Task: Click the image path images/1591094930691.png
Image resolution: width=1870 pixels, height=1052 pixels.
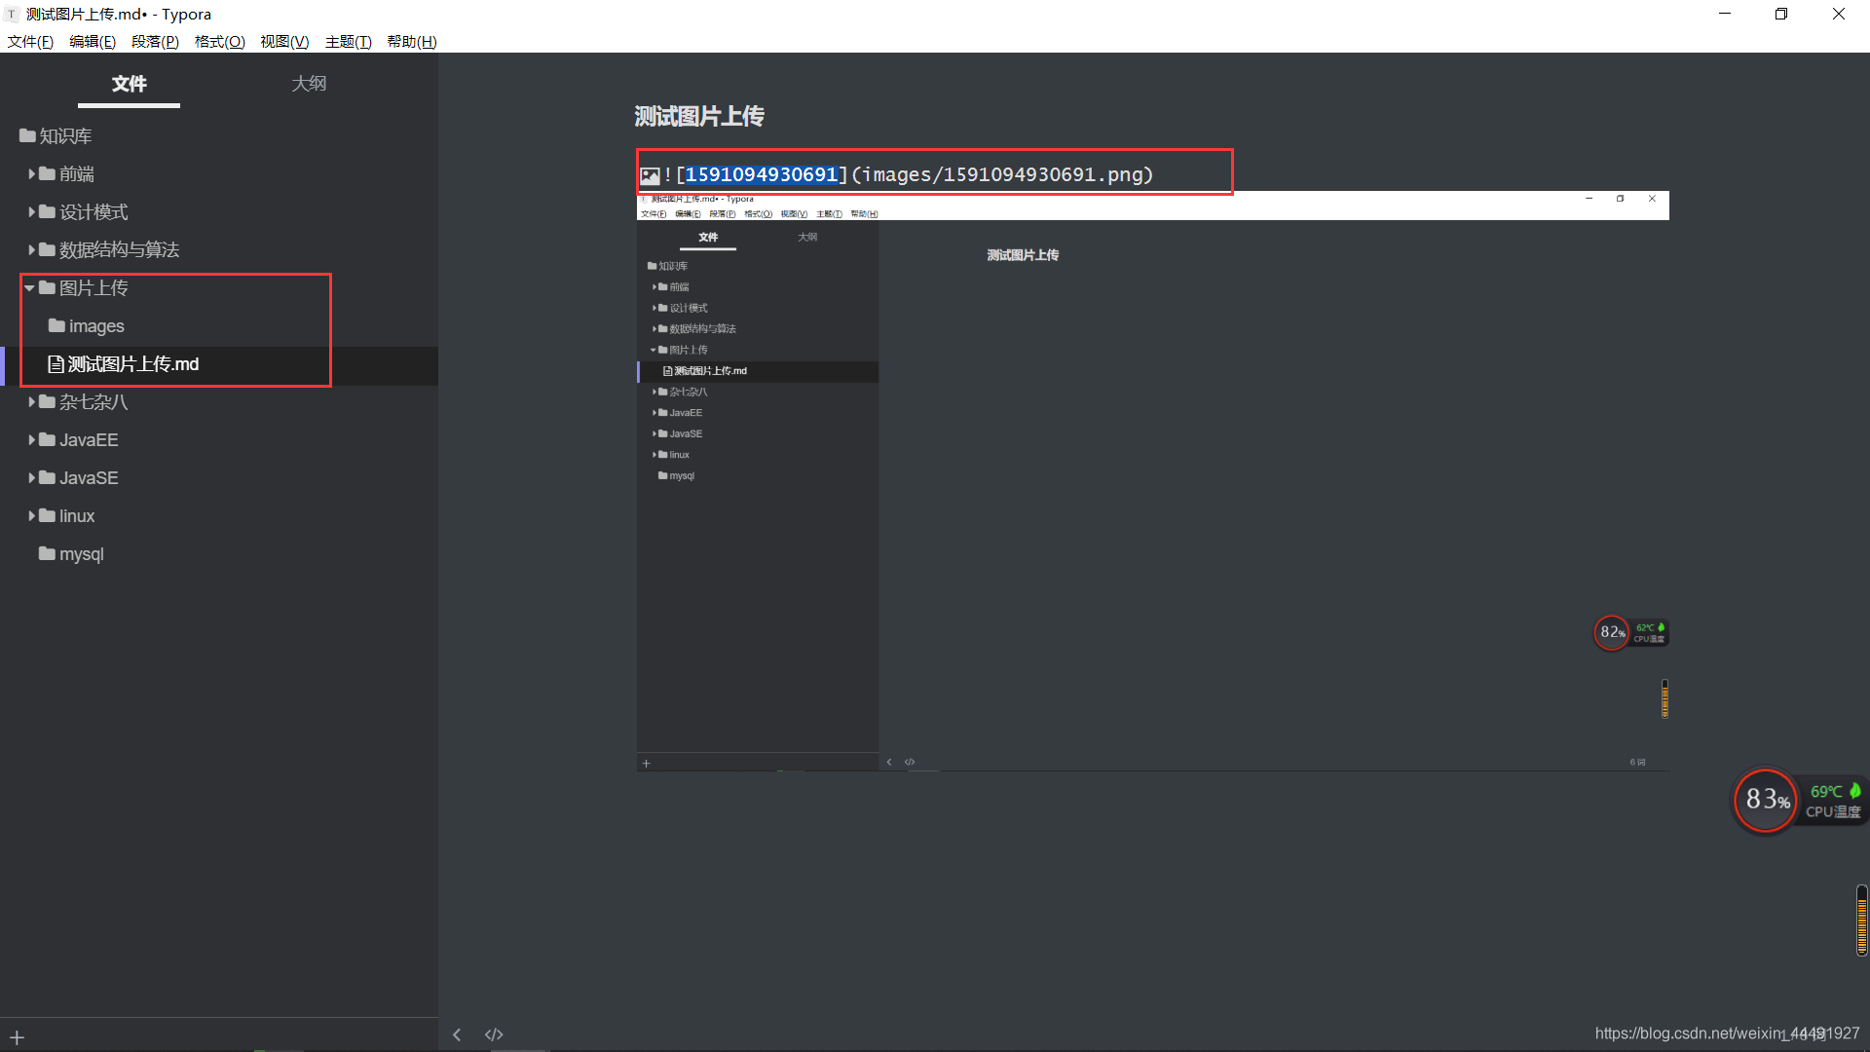Action: [1002, 174]
